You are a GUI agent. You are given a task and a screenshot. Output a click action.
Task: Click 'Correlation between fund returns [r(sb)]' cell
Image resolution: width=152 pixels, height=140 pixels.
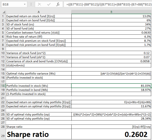tap(39, 32)
